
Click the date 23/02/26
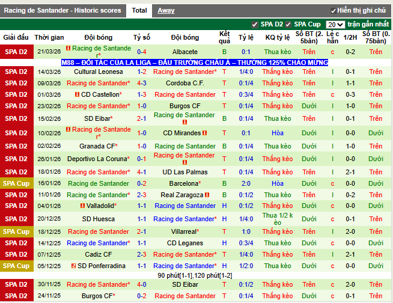49,106
